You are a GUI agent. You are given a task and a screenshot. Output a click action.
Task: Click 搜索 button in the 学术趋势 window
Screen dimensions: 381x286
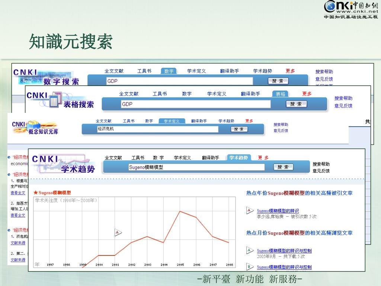click(283, 167)
